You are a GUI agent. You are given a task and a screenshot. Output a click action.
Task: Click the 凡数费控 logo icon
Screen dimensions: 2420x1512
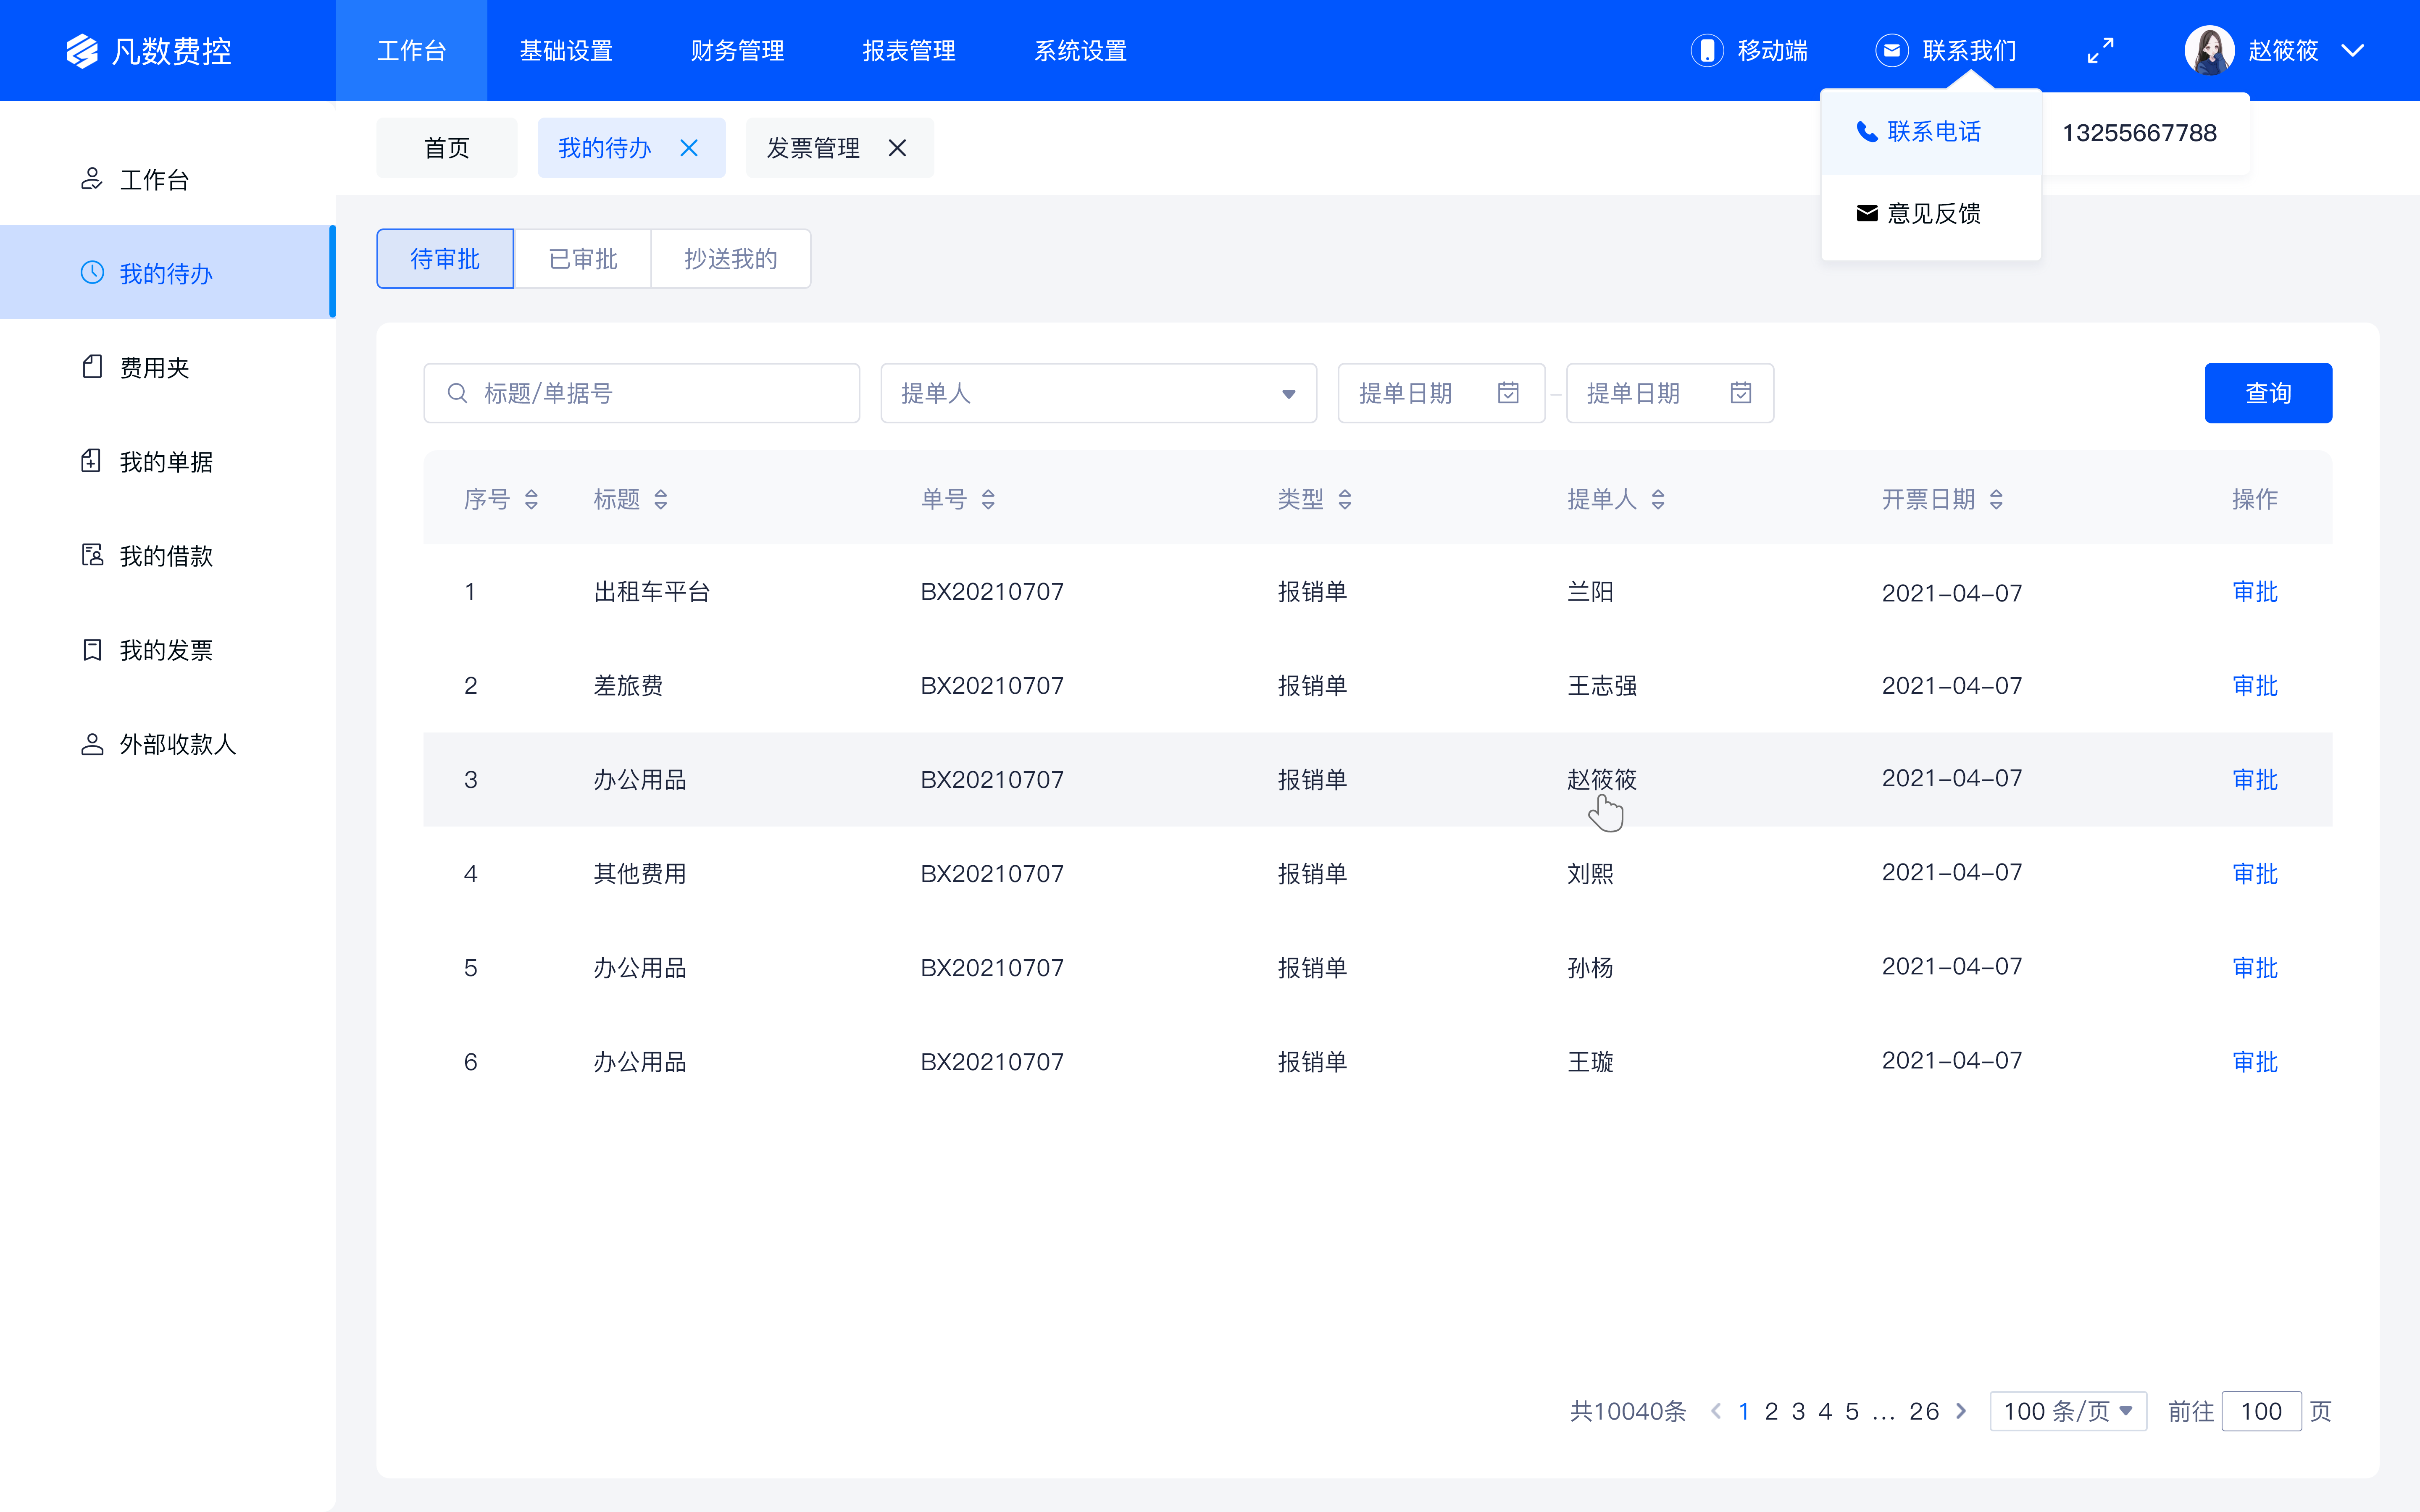82,51
